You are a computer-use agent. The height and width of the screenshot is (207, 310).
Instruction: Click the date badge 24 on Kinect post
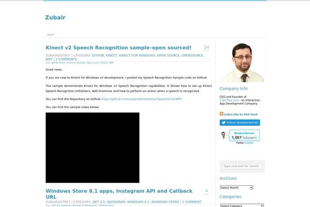click(206, 48)
